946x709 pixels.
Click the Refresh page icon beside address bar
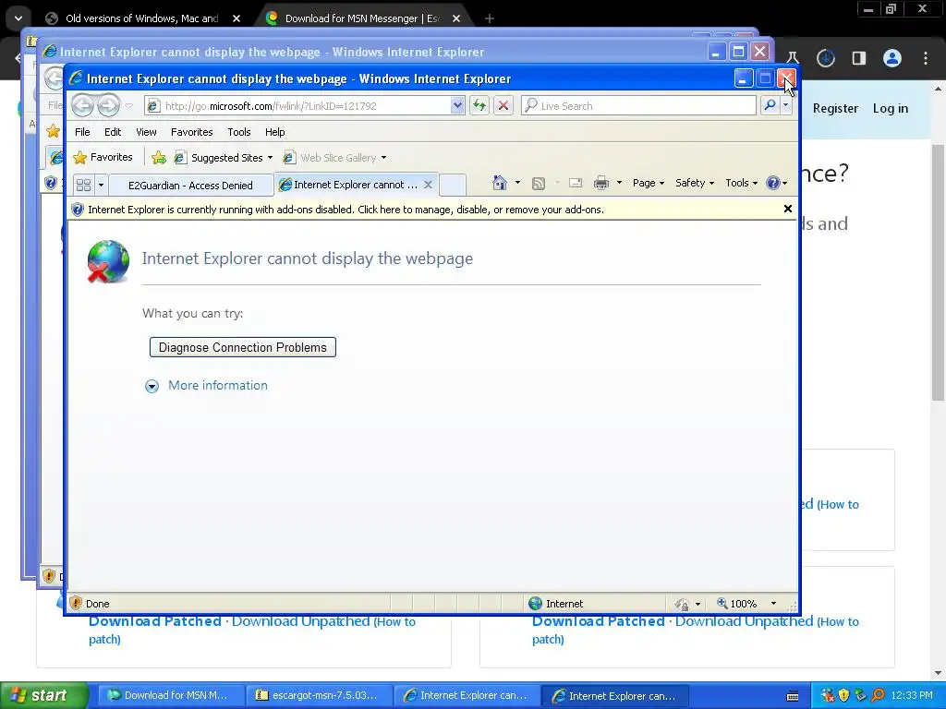pos(479,105)
